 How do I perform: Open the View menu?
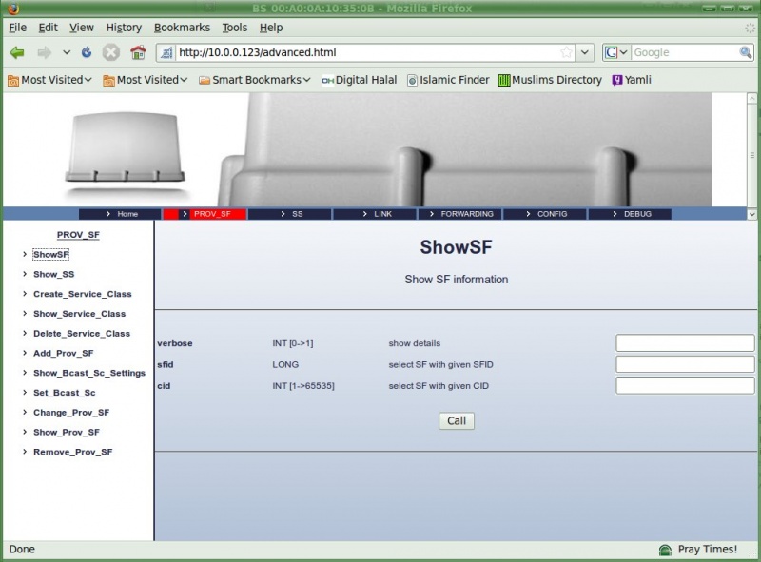[81, 28]
